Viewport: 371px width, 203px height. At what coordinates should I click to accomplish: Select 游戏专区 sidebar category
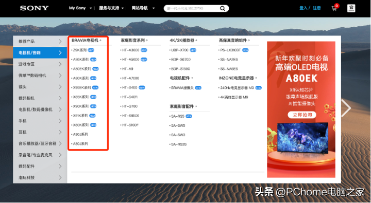40,64
